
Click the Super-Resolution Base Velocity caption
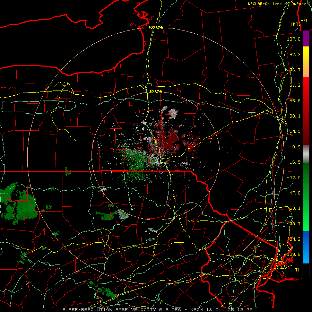157,310
